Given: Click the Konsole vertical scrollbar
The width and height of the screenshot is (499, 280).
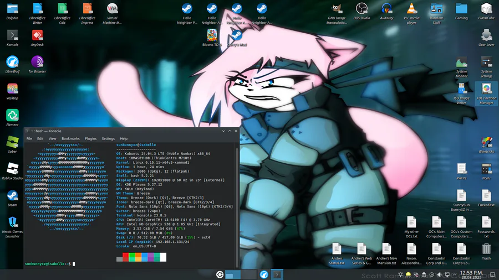Looking at the screenshot, I should (237, 208).
